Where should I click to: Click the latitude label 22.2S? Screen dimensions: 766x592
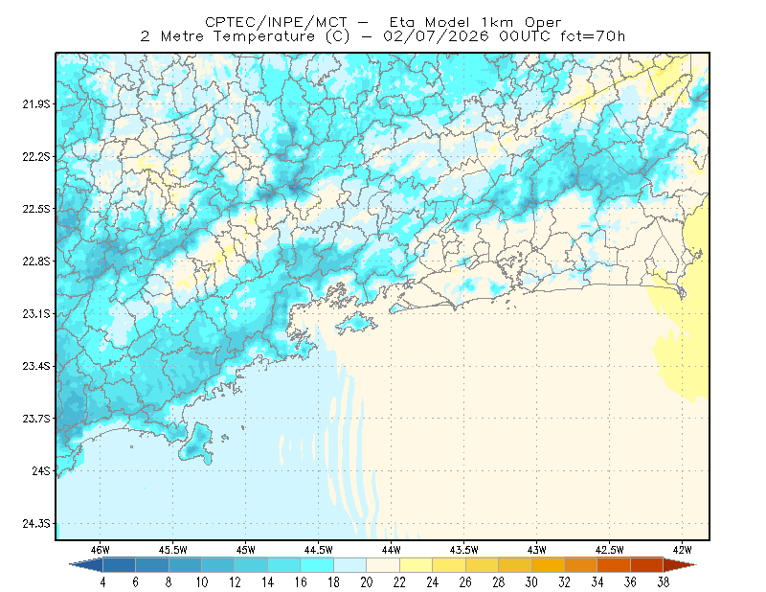coord(36,156)
